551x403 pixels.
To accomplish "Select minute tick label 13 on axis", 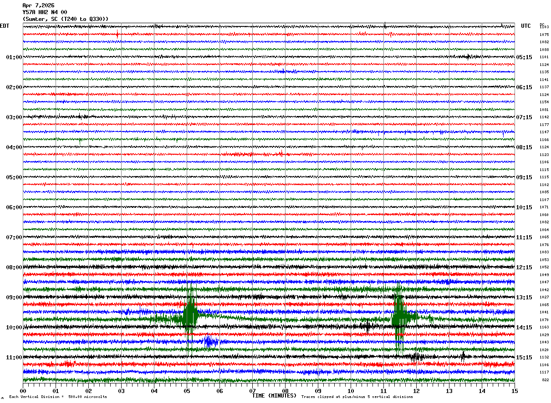I will (449, 391).
